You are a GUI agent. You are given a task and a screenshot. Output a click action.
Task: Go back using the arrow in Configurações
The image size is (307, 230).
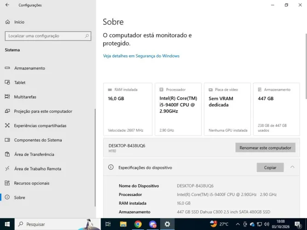(7, 5)
